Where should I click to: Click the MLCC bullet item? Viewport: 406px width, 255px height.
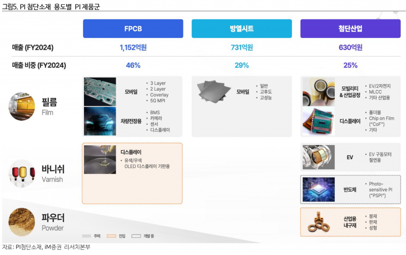pyautogui.click(x=375, y=92)
